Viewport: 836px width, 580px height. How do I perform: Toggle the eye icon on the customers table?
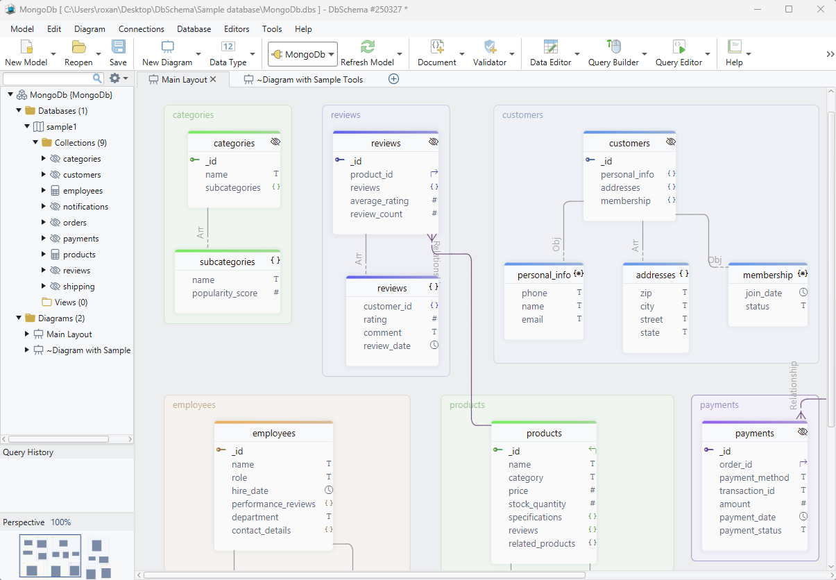(670, 142)
